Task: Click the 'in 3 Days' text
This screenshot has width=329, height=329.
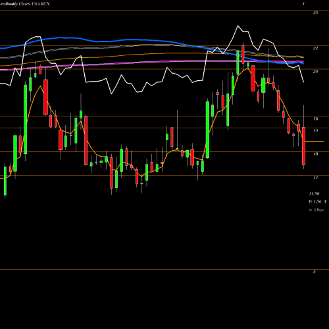Action: tap(316, 210)
